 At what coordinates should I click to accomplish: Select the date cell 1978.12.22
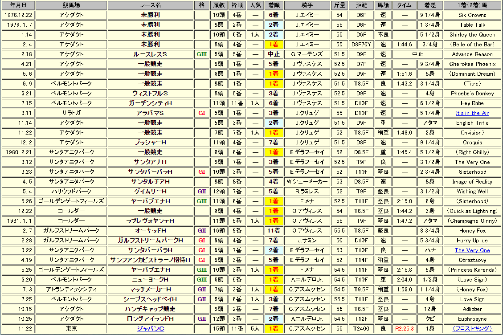(18, 15)
